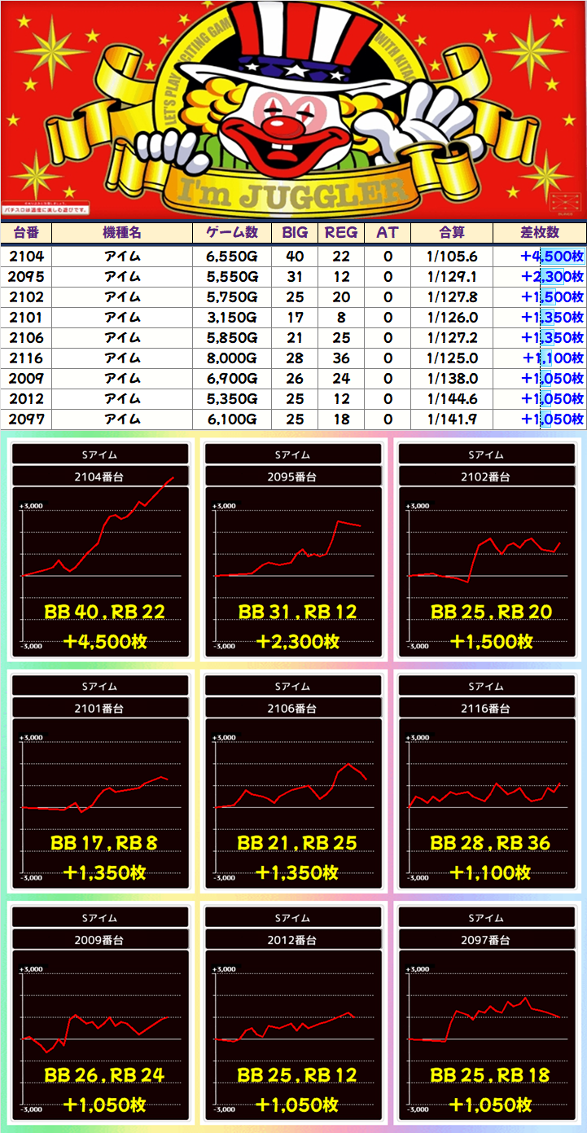This screenshot has width=587, height=1133.
Task: Click the I'm JUGGLER clown banner image
Action: (293, 110)
